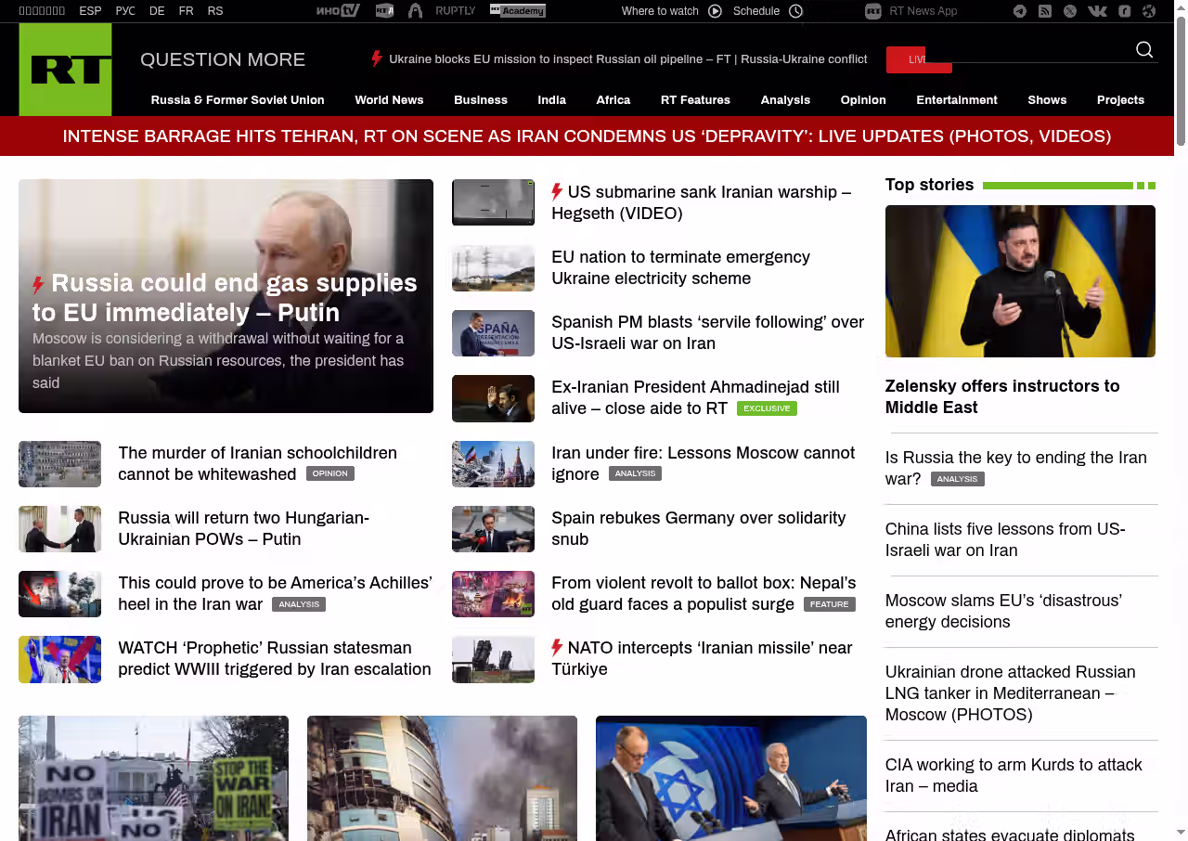Viewport: 1188px width, 841px height.
Task: Open the X (Twitter) social icon
Action: (1070, 11)
